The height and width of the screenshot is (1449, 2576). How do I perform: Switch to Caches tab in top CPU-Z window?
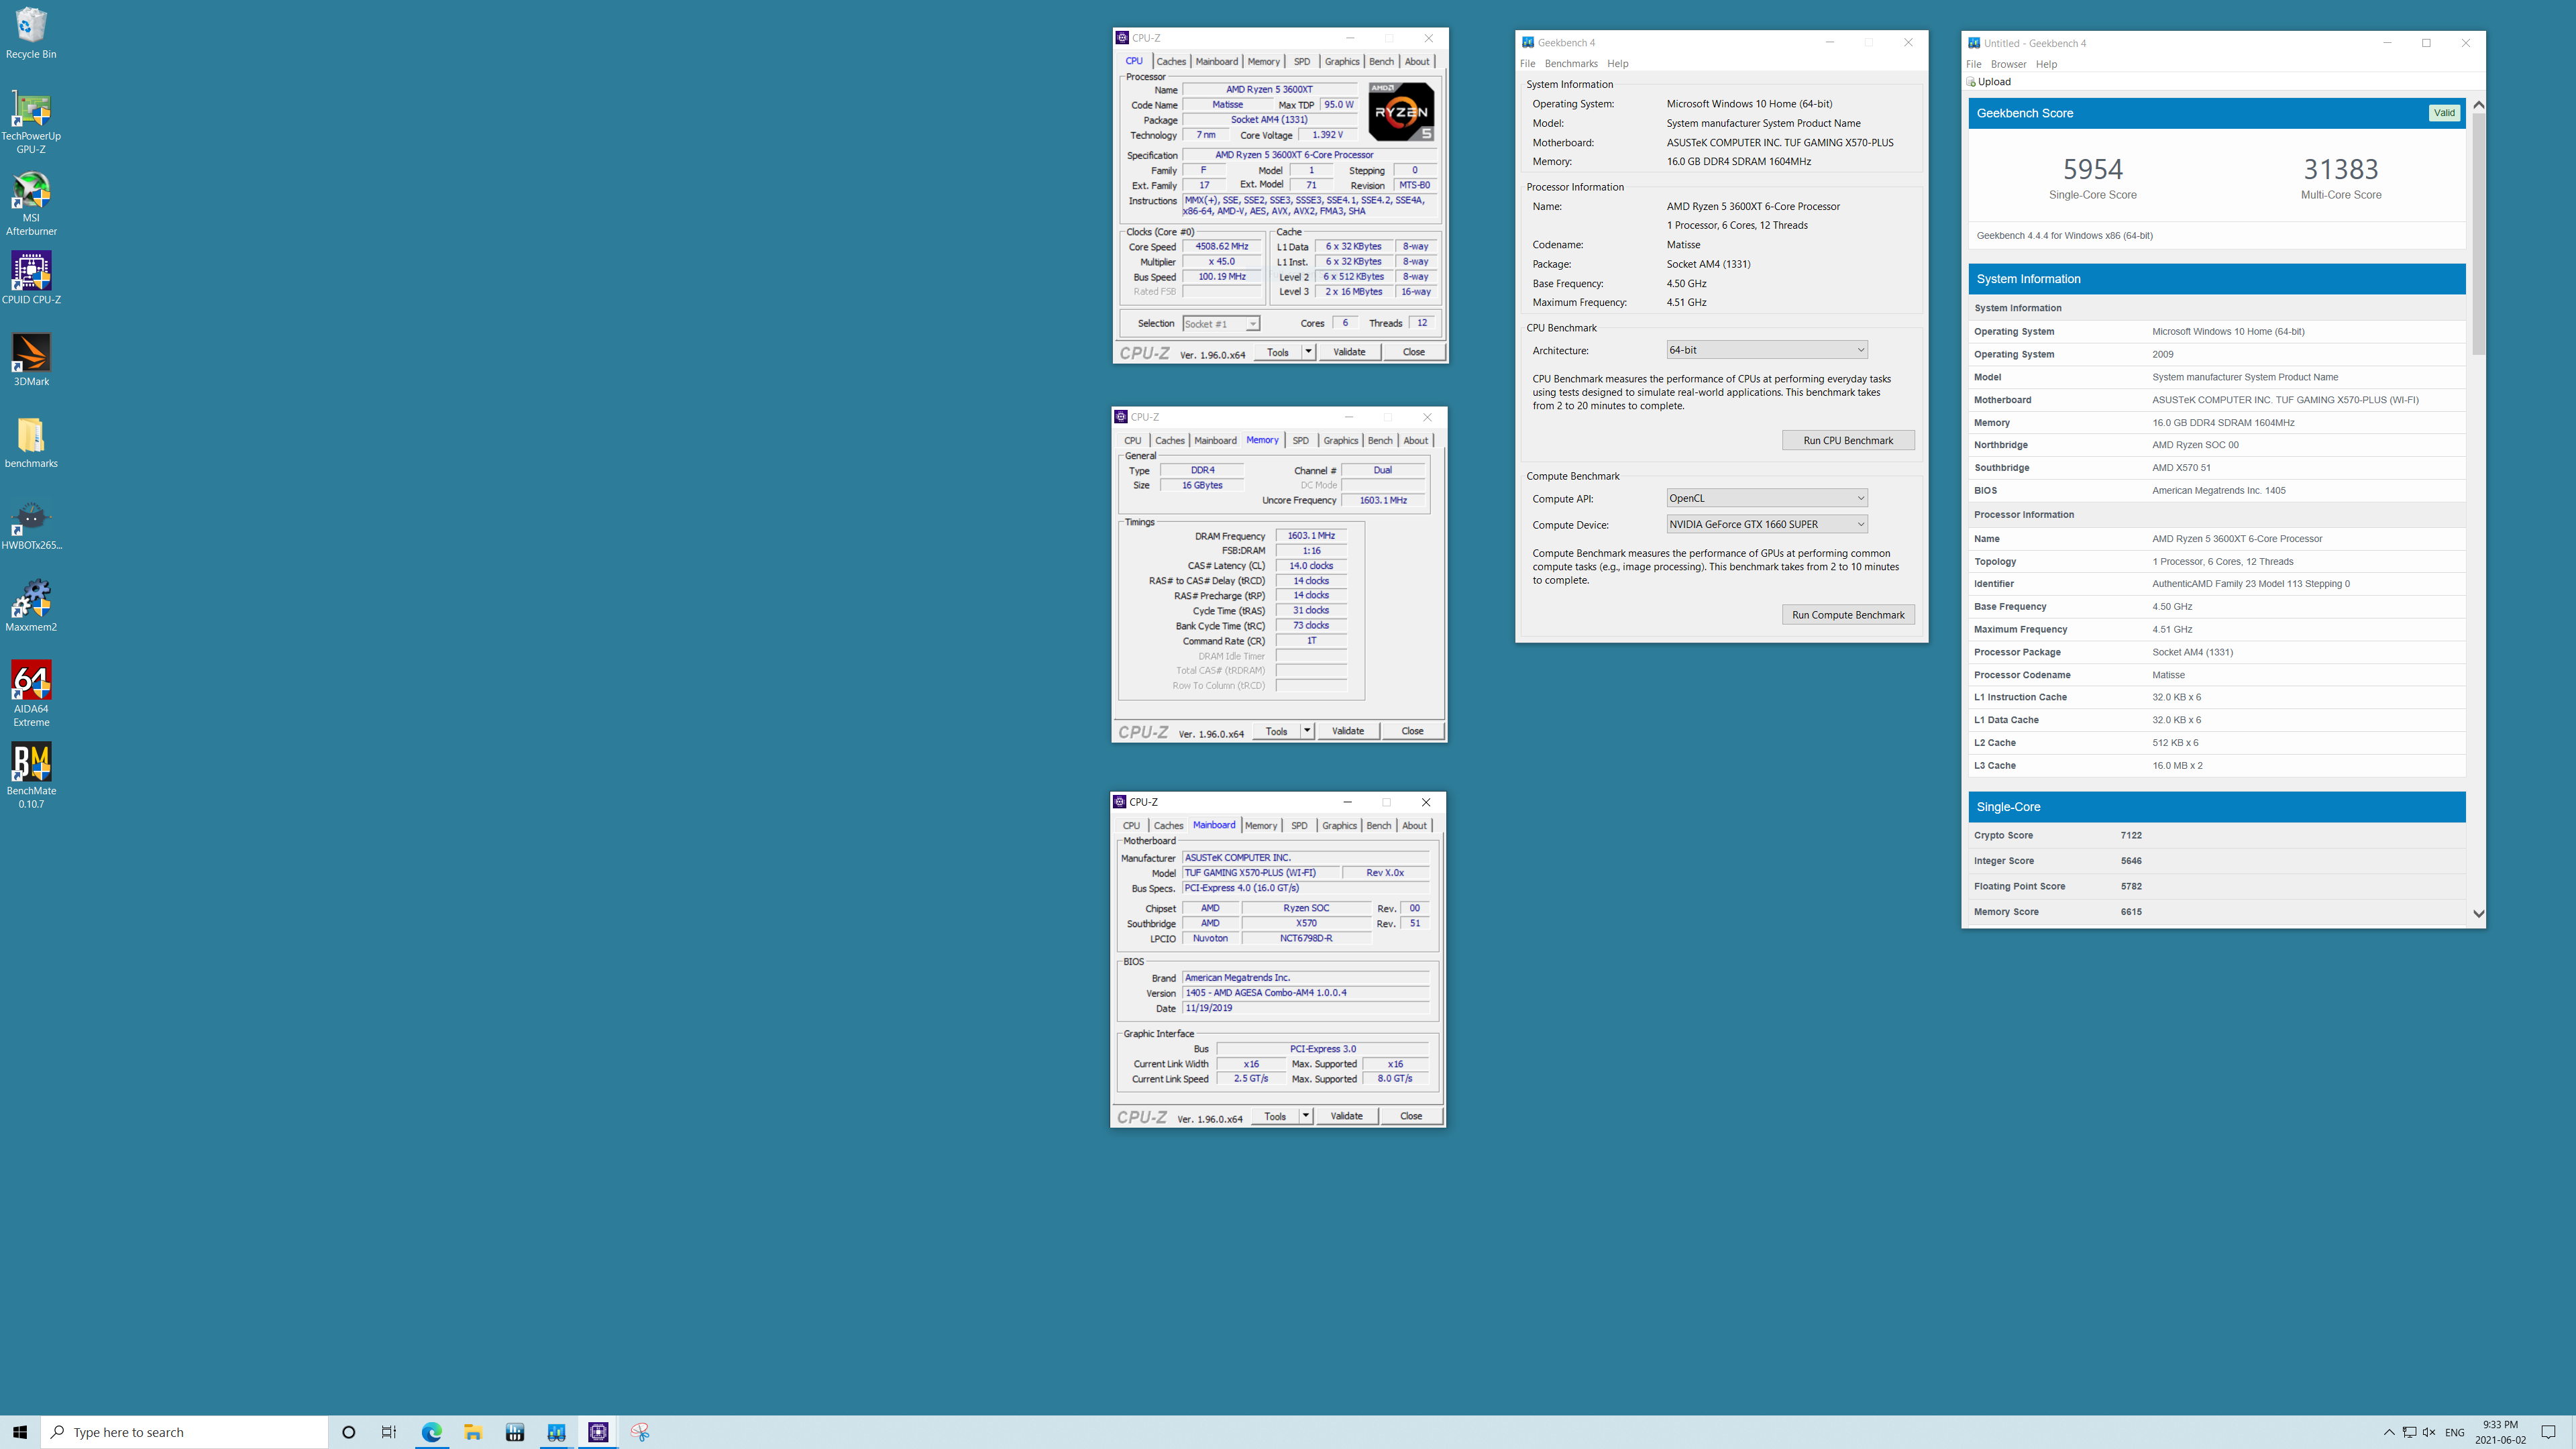click(1171, 61)
